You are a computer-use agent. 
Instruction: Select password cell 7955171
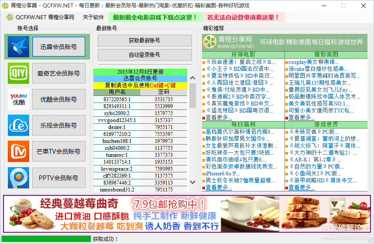coord(164,127)
